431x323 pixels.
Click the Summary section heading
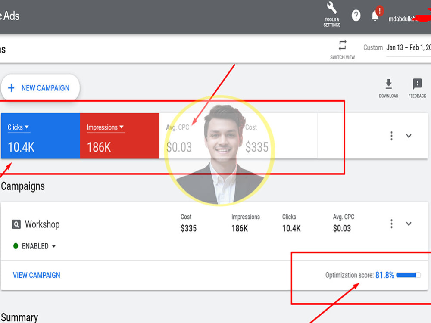click(x=19, y=317)
